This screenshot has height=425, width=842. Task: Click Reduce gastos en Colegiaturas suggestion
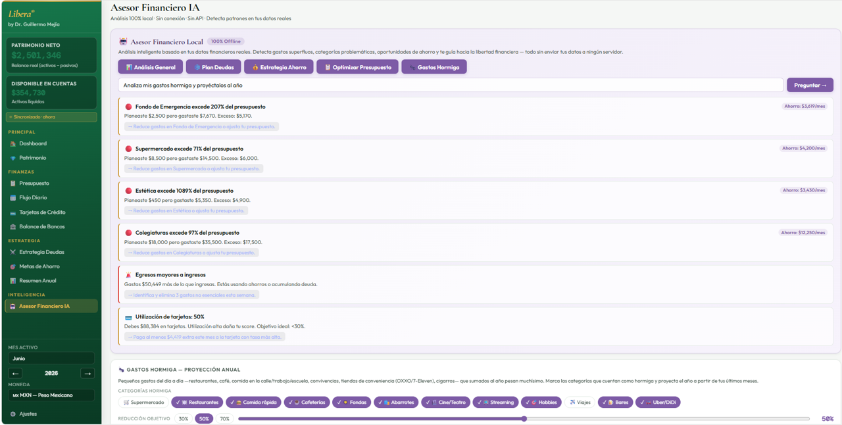(191, 253)
